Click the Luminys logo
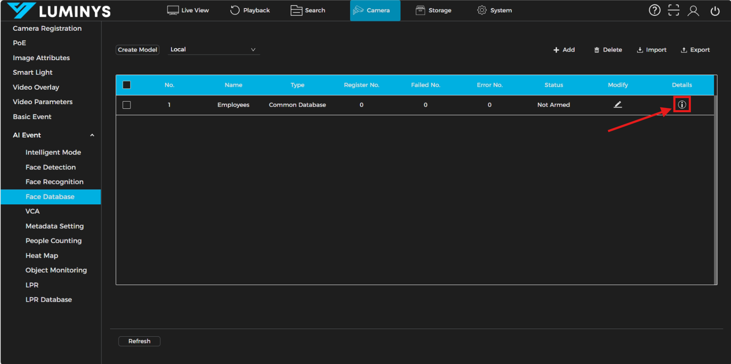 point(59,11)
